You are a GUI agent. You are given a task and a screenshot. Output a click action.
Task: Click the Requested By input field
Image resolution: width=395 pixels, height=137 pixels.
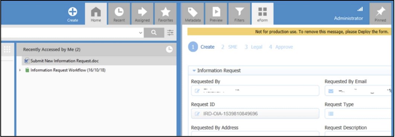click(x=255, y=91)
